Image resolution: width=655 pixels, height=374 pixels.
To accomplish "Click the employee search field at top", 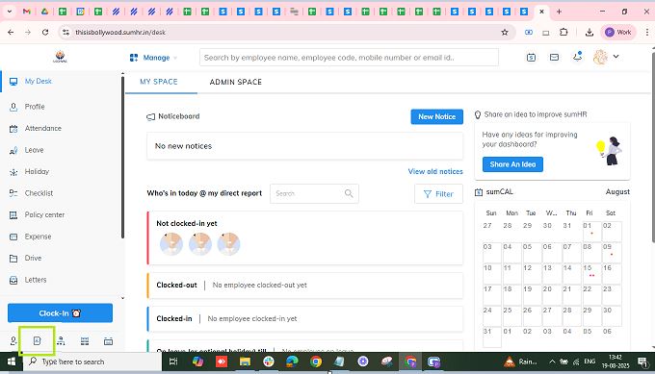I will point(349,58).
